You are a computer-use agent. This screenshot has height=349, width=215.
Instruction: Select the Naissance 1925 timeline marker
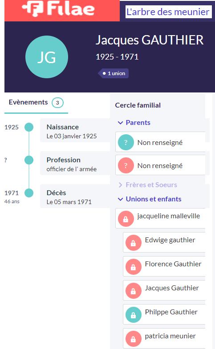coord(29,127)
